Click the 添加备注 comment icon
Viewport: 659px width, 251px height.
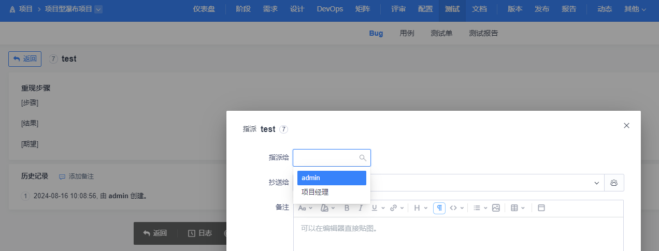tap(62, 176)
